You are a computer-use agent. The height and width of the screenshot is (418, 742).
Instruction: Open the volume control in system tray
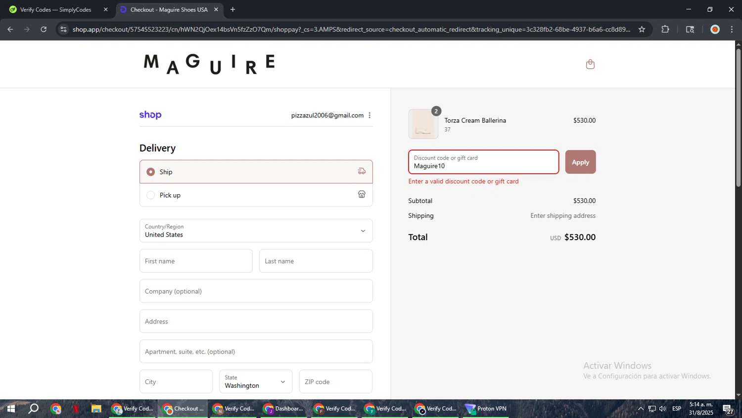[x=663, y=409]
